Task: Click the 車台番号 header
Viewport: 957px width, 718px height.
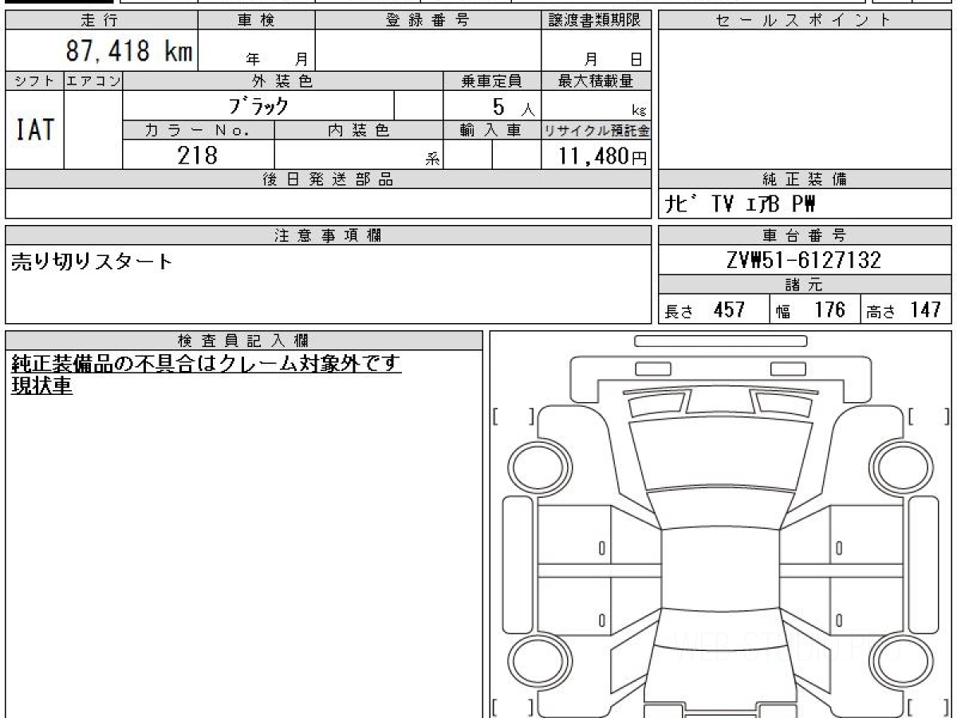Action: pyautogui.click(x=805, y=235)
